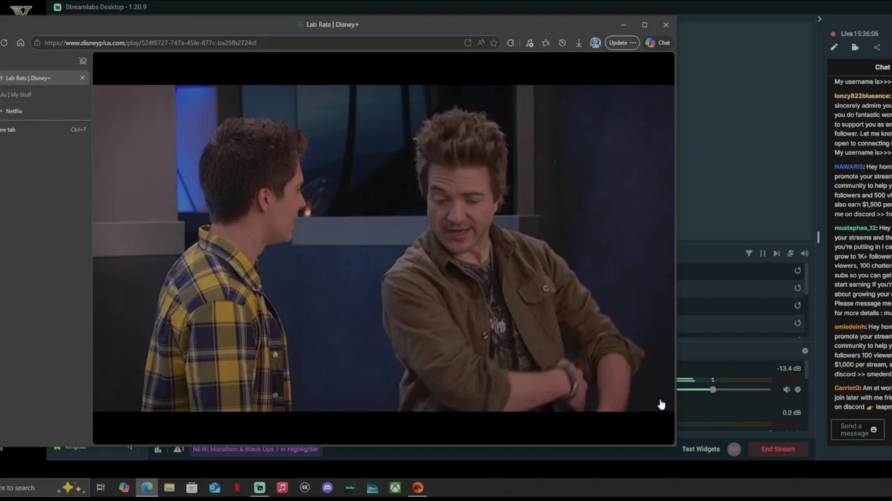Open the Edge profile avatar
892x501 pixels.
pos(595,42)
